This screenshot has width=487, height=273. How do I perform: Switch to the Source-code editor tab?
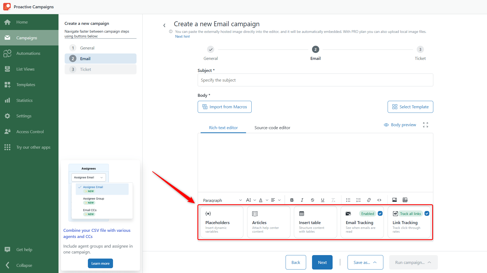[272, 128]
